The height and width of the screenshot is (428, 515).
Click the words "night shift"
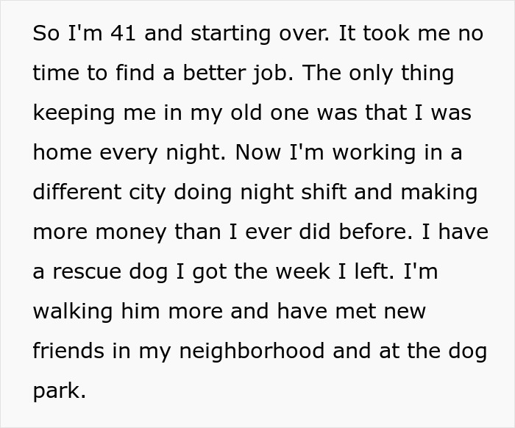[x=315, y=193]
